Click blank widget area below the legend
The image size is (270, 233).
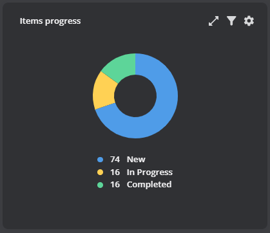(135, 208)
